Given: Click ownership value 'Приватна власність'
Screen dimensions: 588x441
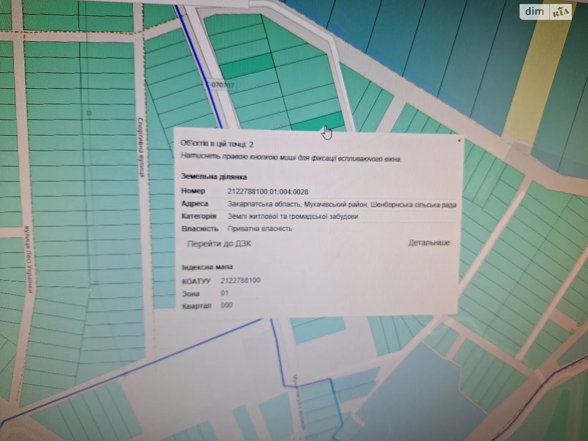Looking at the screenshot, I should [x=260, y=229].
